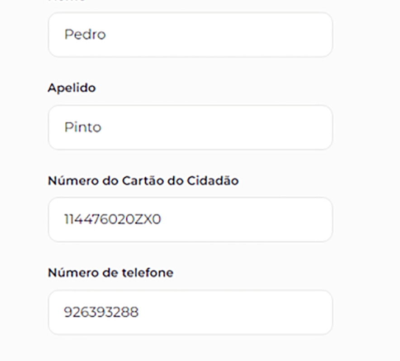Activate the surname text box under Apelido
Image resolution: width=400 pixels, height=361 pixels.
[190, 127]
